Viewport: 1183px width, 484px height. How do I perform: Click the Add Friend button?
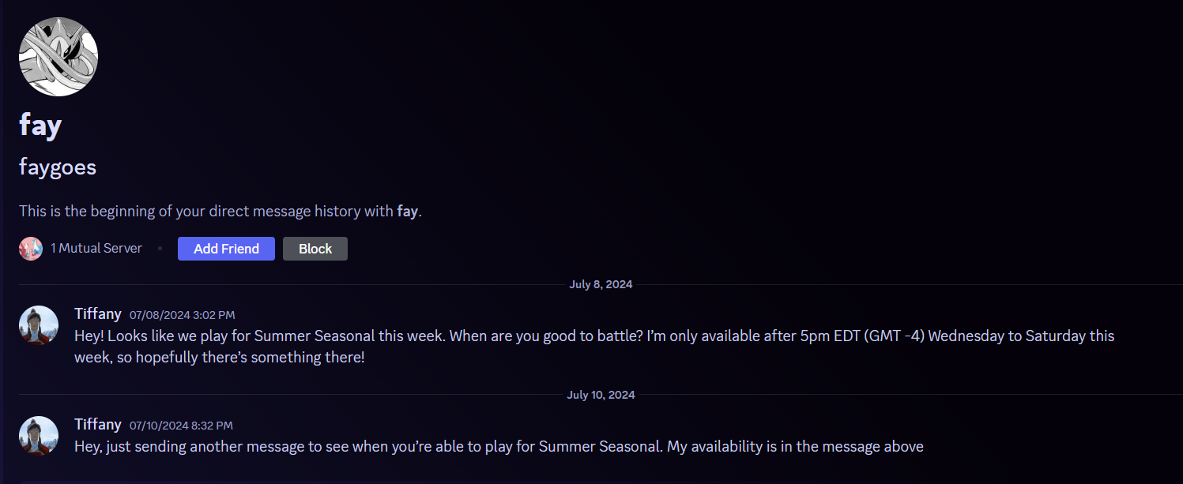pyautogui.click(x=226, y=249)
